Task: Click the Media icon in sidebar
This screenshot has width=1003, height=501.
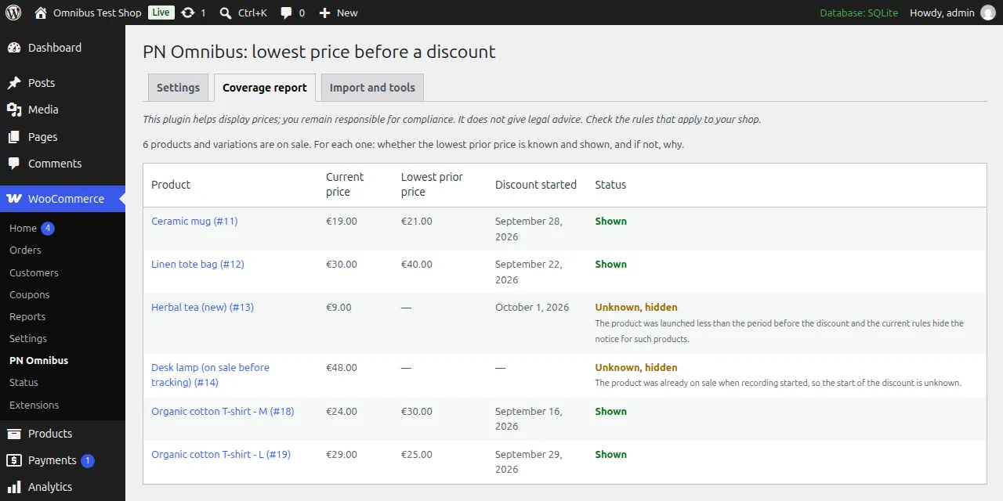Action: click(14, 110)
